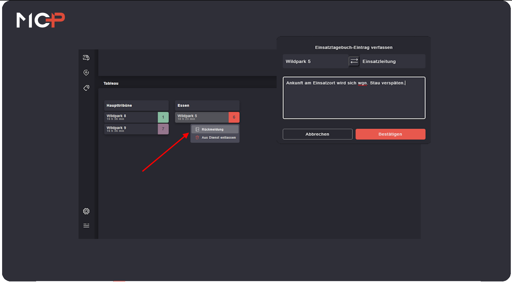
Task: Click the Abbrechen button
Action: pyautogui.click(x=317, y=134)
